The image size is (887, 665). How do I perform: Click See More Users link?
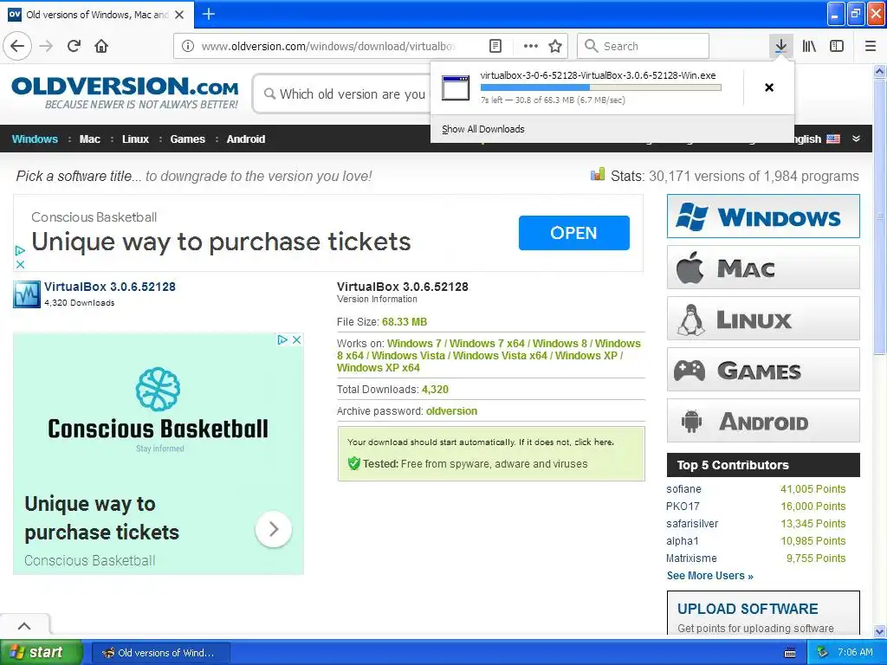pos(710,576)
